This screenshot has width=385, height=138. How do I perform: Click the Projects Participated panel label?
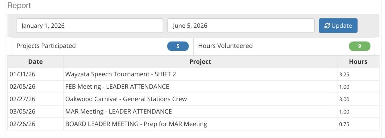[x=46, y=46]
